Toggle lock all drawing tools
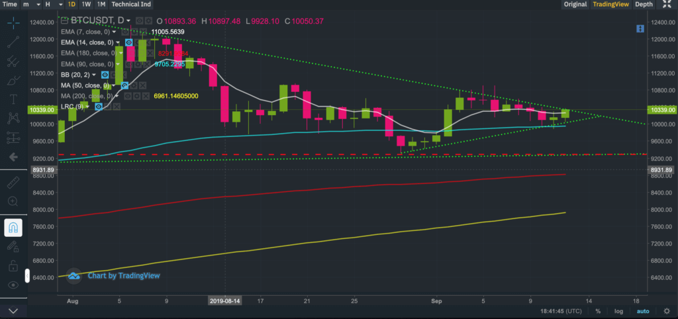This screenshot has height=319, width=678. tap(13, 265)
